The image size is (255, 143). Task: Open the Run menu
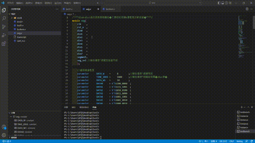pos(58,3)
